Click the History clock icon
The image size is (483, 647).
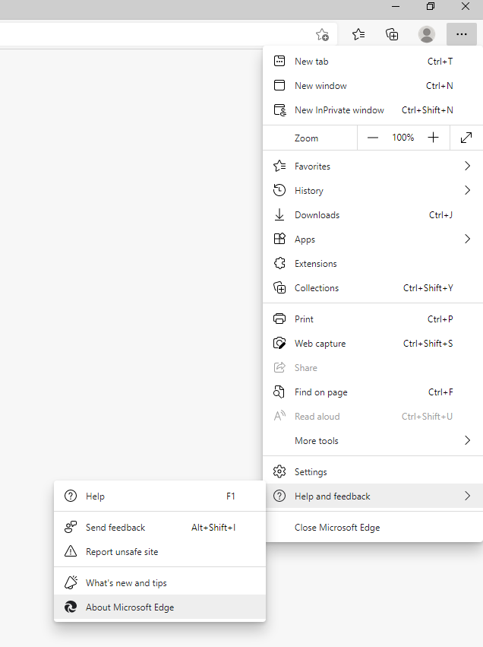pos(279,190)
